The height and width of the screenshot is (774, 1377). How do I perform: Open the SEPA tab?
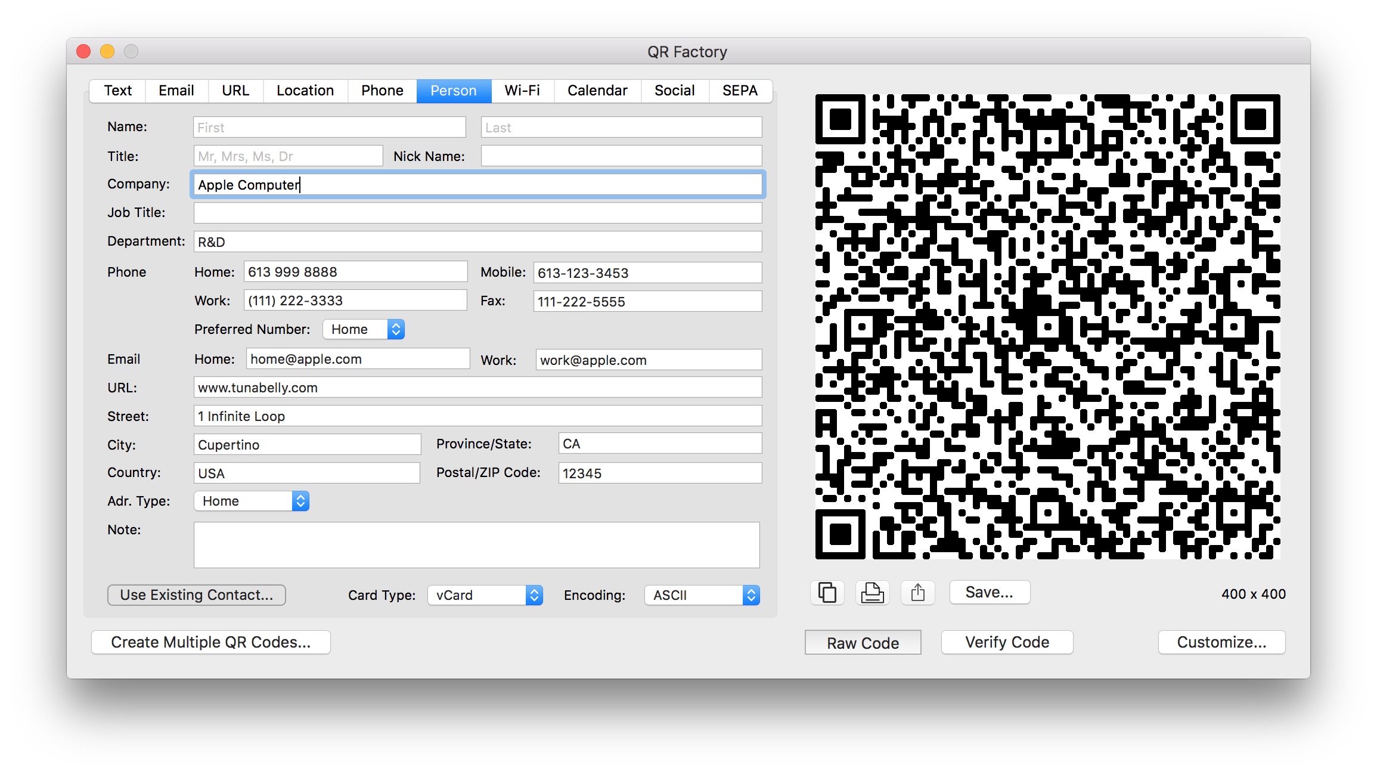point(740,91)
